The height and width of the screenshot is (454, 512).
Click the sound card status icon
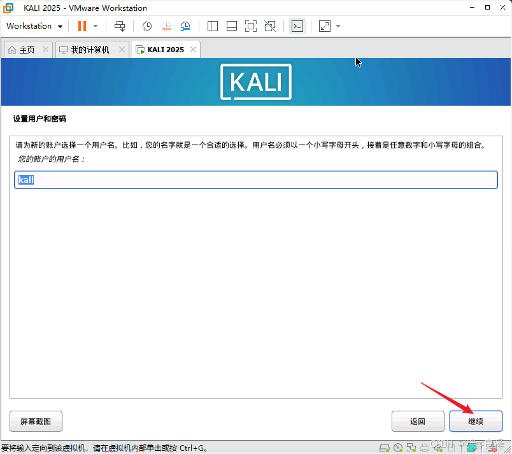click(x=438, y=448)
